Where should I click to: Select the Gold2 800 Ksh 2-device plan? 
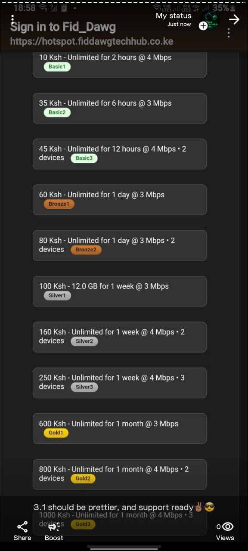pyautogui.click(x=120, y=474)
